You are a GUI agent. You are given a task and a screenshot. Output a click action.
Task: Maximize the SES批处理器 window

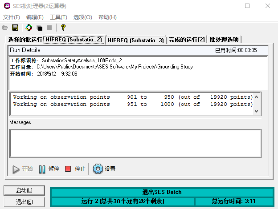[x=247, y=6]
